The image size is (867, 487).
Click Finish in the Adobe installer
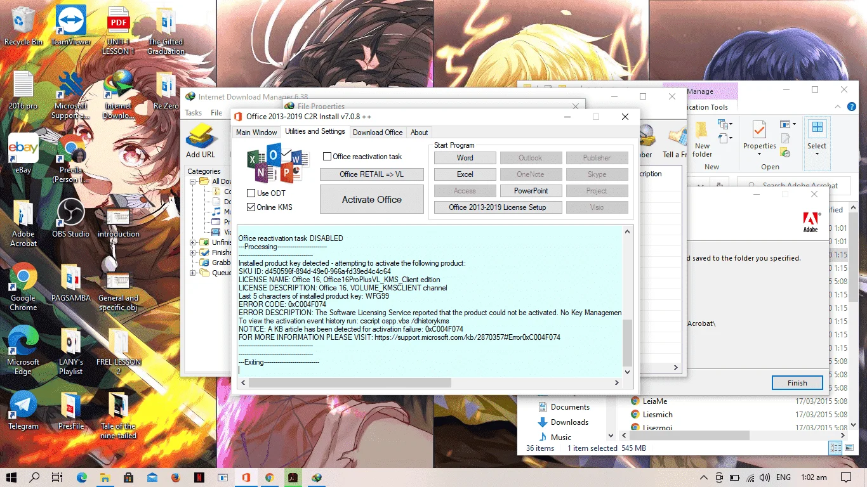click(797, 383)
